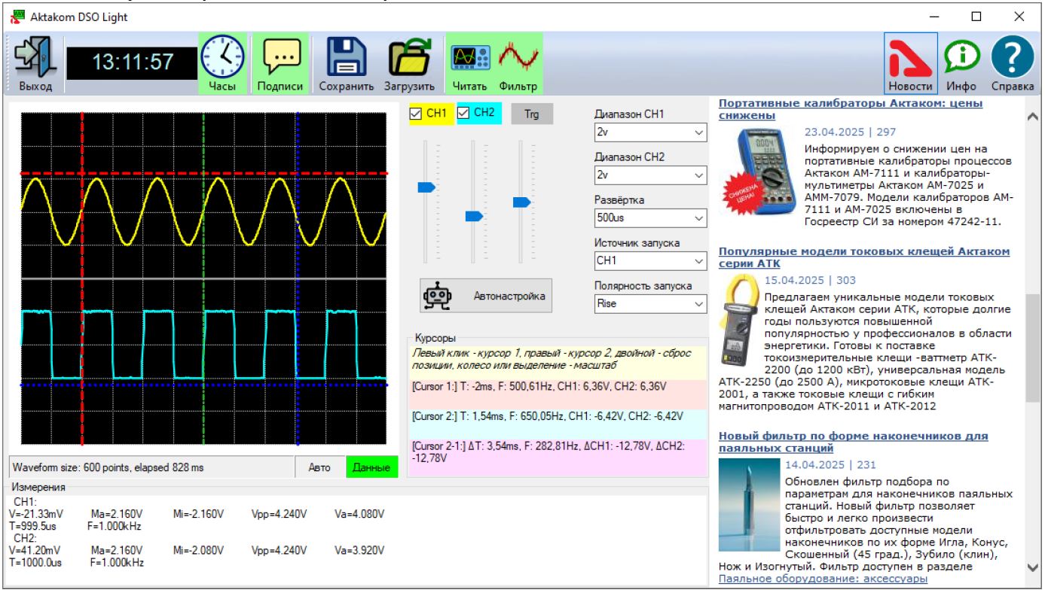The width and height of the screenshot is (1045, 590).
Task: Click the CH2 Mi=-2.080V measurement
Action: point(198,551)
